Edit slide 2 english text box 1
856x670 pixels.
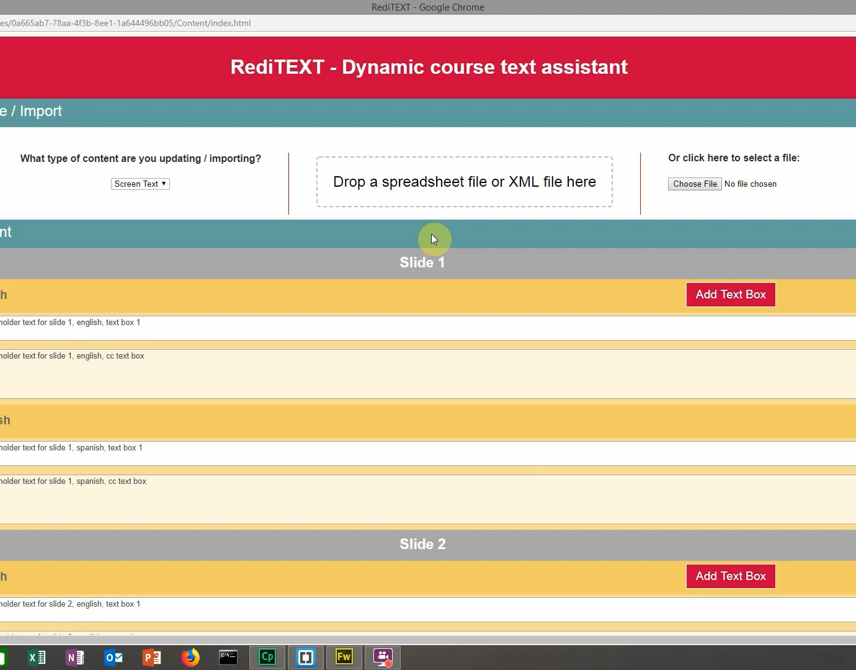428,610
